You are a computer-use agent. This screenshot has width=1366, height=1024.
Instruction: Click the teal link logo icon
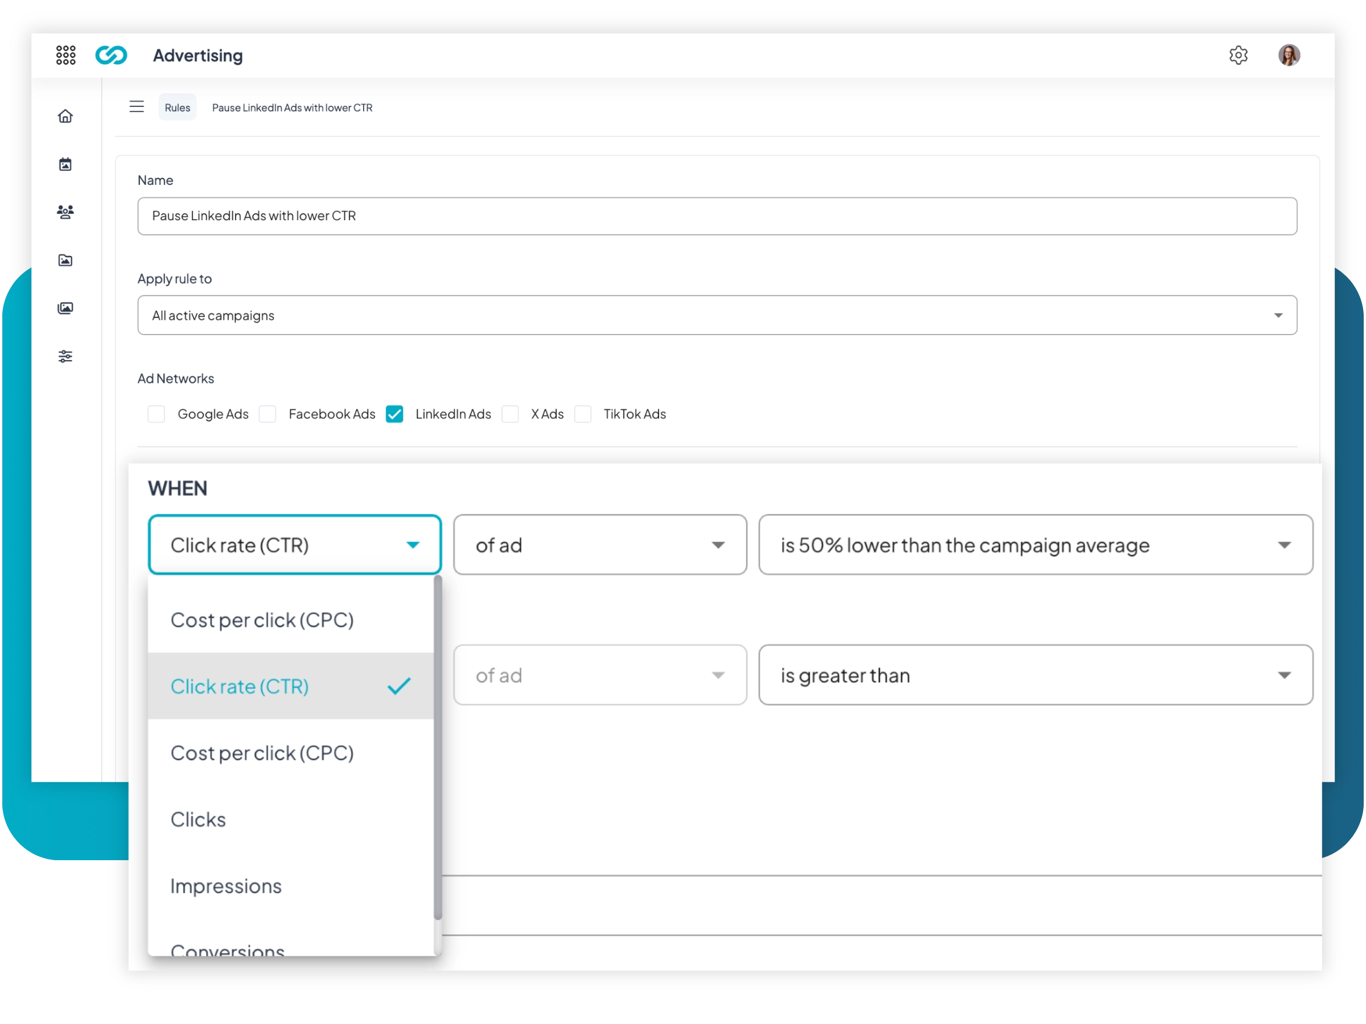coord(111,55)
